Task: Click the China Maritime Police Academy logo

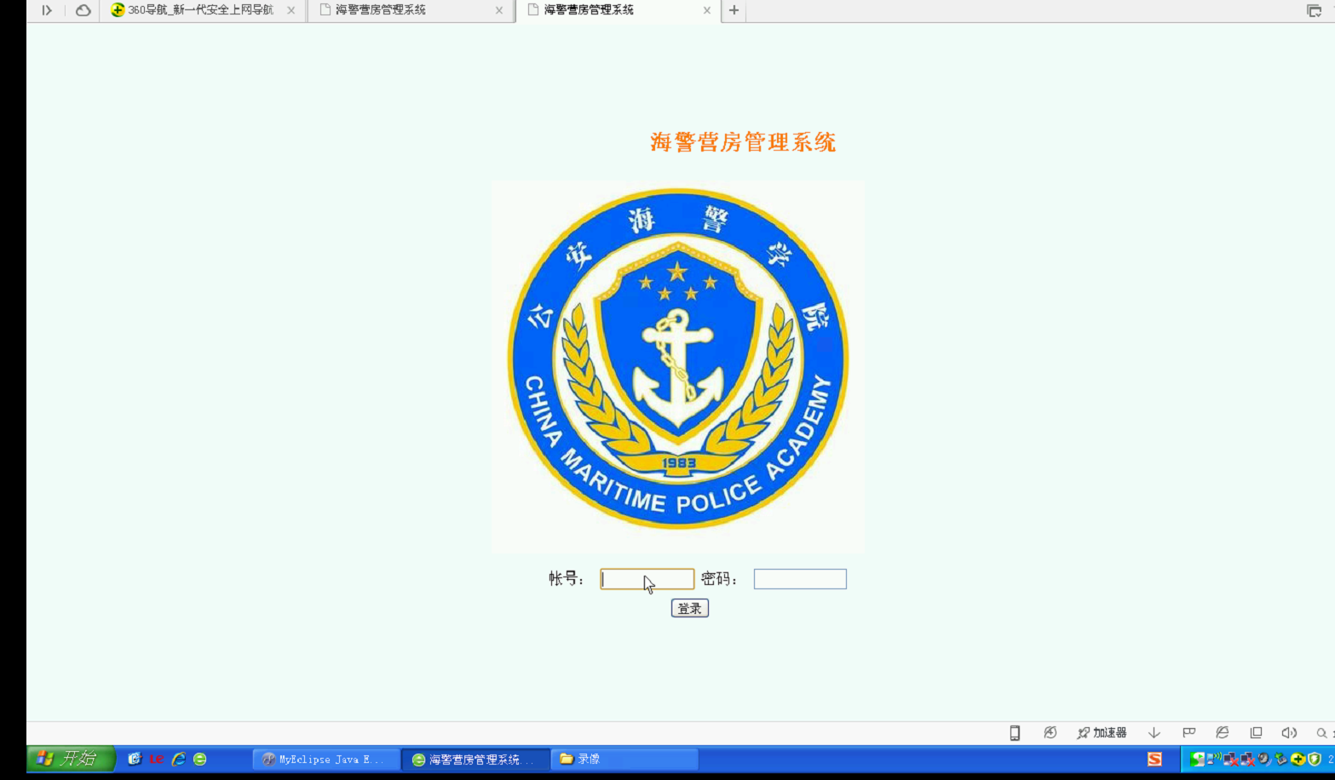Action: tap(678, 367)
